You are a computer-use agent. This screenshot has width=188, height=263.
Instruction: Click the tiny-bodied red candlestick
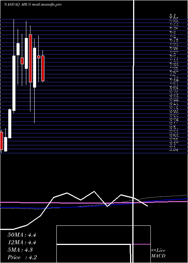[x=39, y=57]
